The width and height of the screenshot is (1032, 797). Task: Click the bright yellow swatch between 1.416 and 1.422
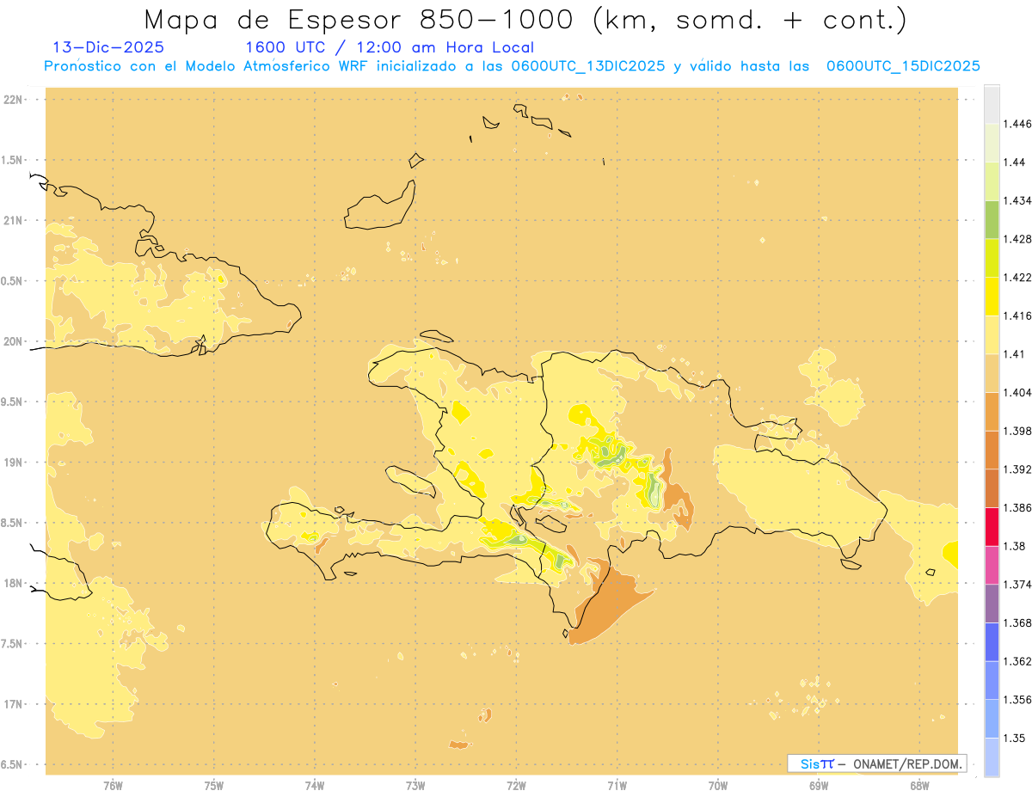pos(992,296)
